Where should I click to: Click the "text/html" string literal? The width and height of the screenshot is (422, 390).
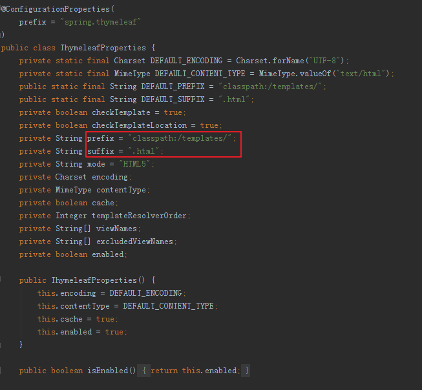[x=361, y=74]
